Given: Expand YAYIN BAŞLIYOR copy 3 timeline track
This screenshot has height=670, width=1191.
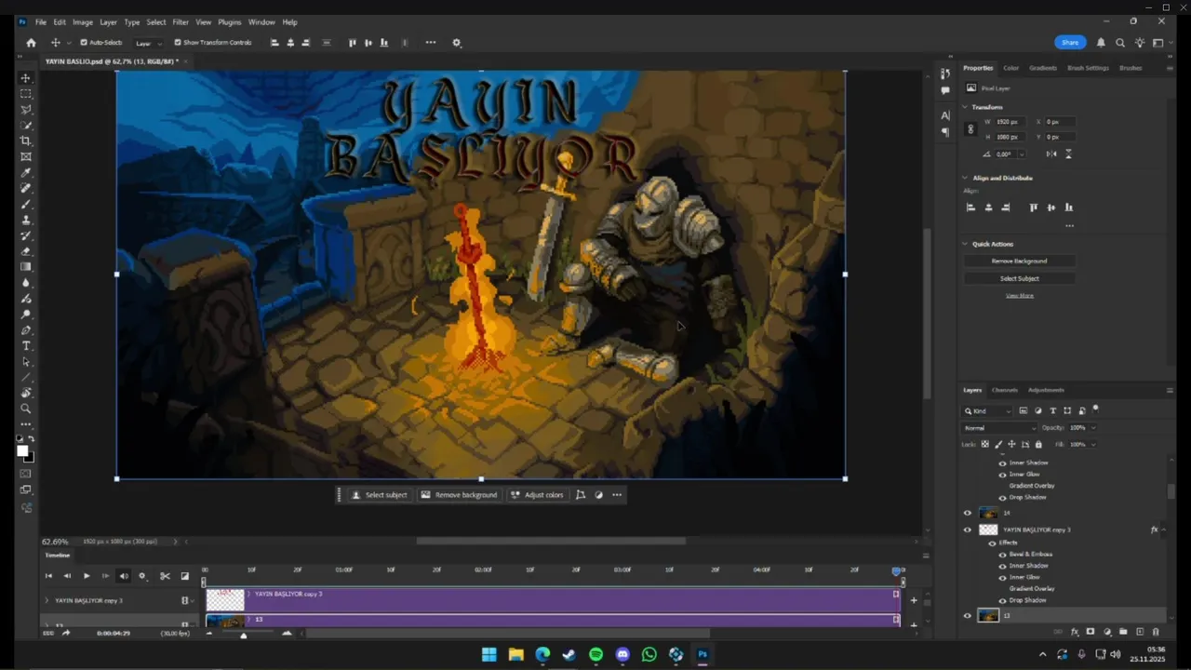Looking at the screenshot, I should pos(47,601).
